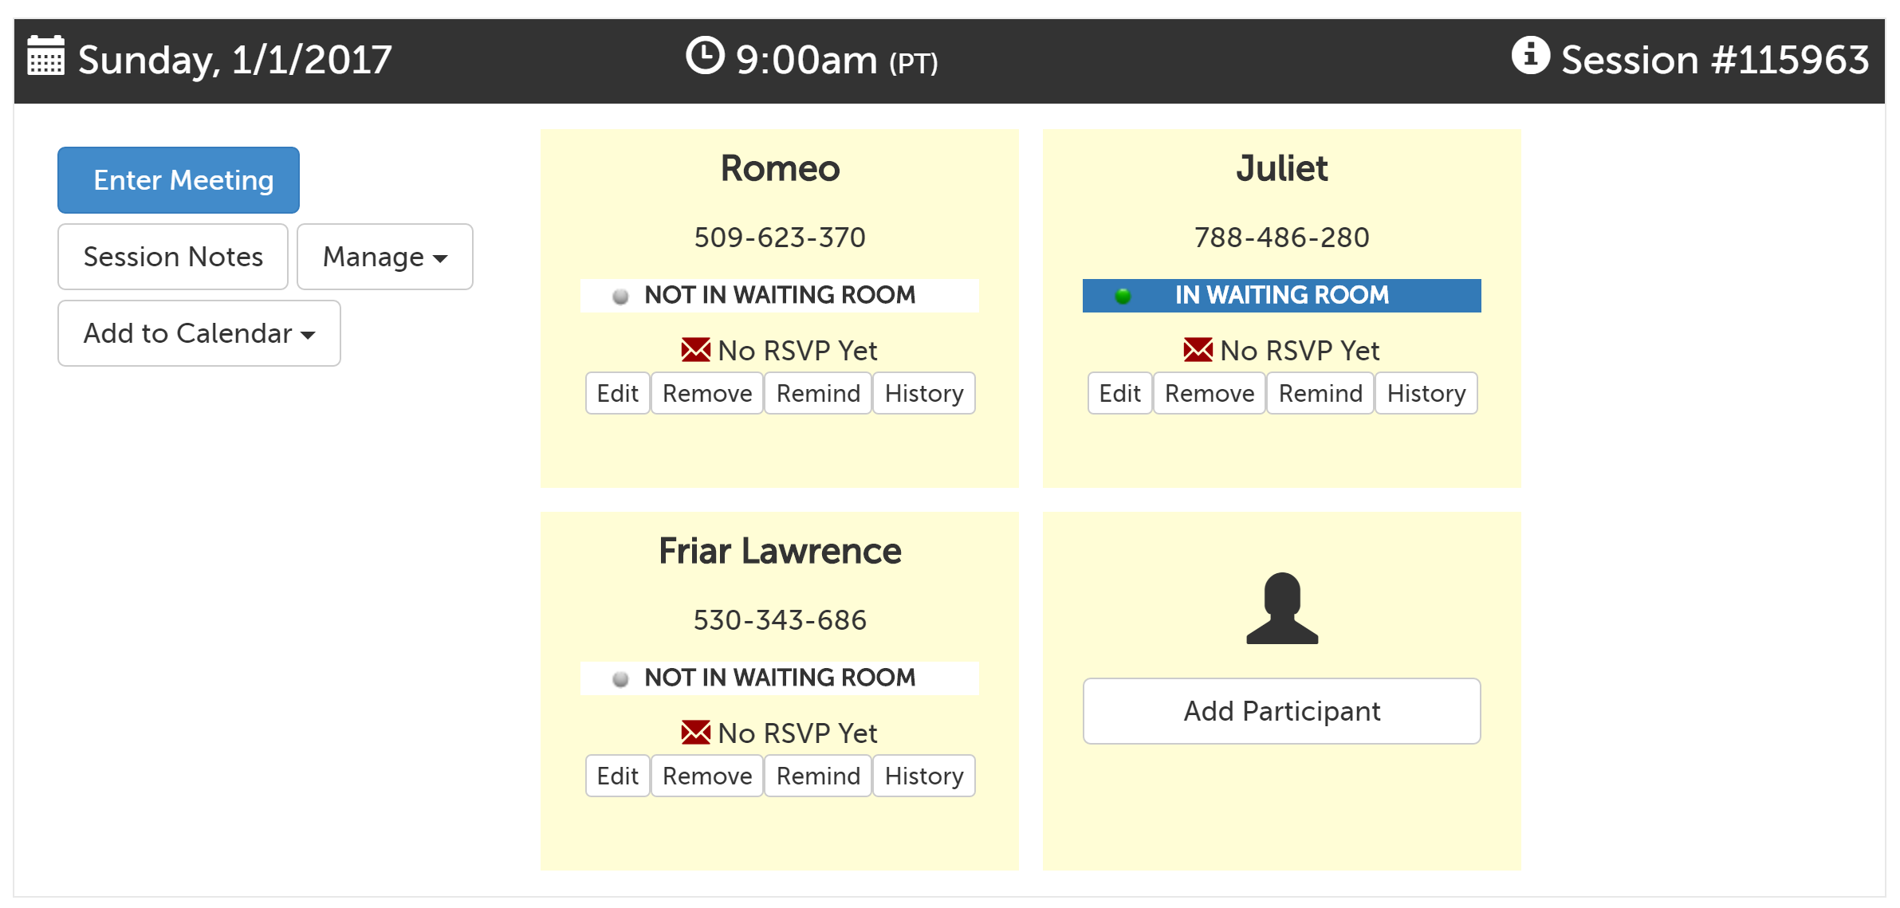Viewport: 1900px width, 908px height.
Task: Click Juliet's red RSVP envelope icon
Action: (1198, 350)
